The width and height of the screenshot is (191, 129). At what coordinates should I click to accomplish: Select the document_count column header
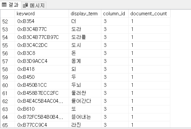[149, 14]
